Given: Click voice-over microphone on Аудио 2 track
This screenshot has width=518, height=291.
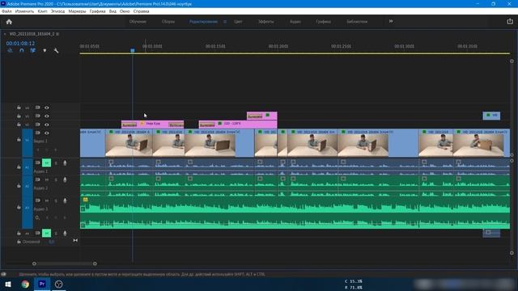Looking at the screenshot, I should [x=65, y=179].
